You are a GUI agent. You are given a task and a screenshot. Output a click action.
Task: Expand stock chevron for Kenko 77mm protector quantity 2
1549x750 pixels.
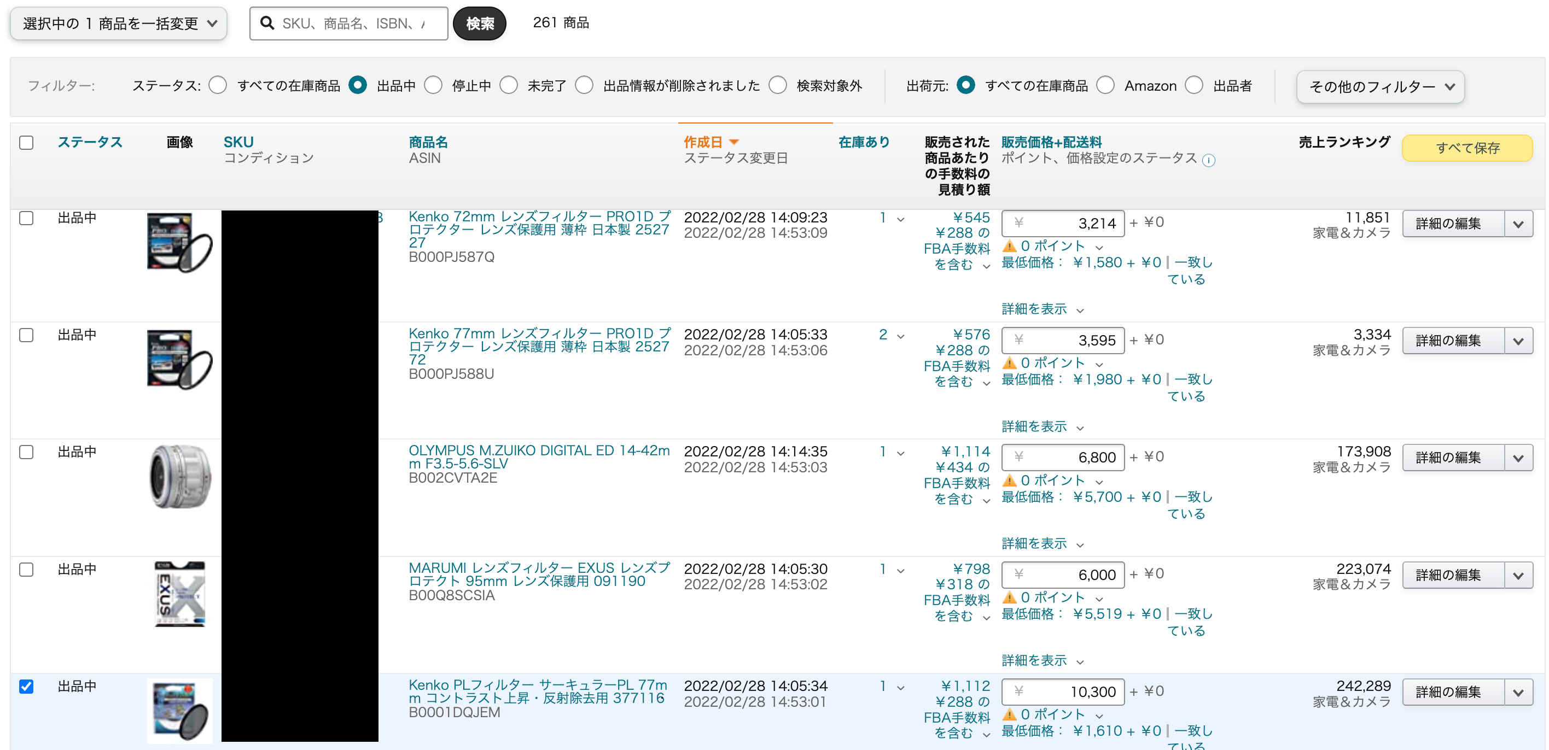(x=901, y=336)
